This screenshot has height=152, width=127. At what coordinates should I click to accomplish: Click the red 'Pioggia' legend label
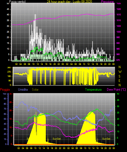[x=5, y=90]
